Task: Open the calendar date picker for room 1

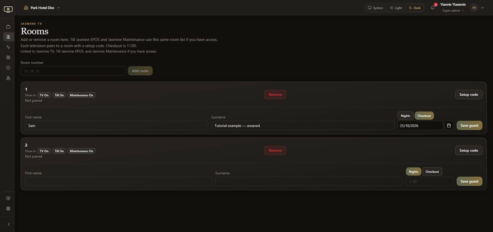Action: (x=449, y=125)
